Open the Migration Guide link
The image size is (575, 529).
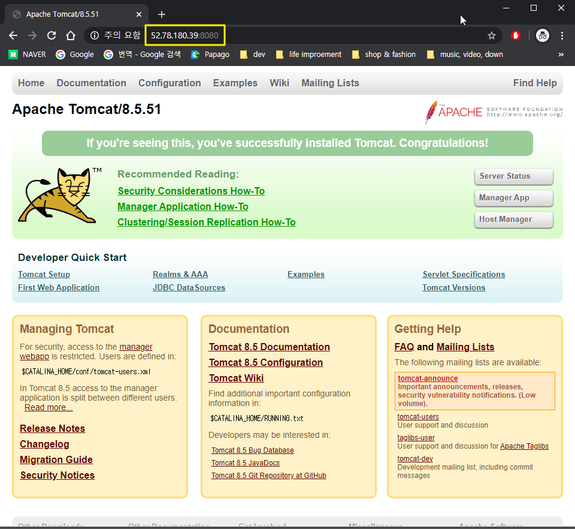coord(56,459)
